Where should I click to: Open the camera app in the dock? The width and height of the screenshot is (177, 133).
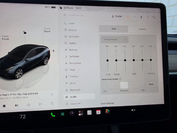(x=72, y=113)
